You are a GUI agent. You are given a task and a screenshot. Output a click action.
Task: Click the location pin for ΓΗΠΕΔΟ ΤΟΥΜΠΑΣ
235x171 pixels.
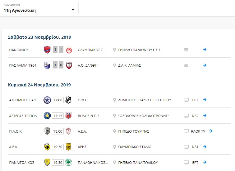[x=114, y=131]
